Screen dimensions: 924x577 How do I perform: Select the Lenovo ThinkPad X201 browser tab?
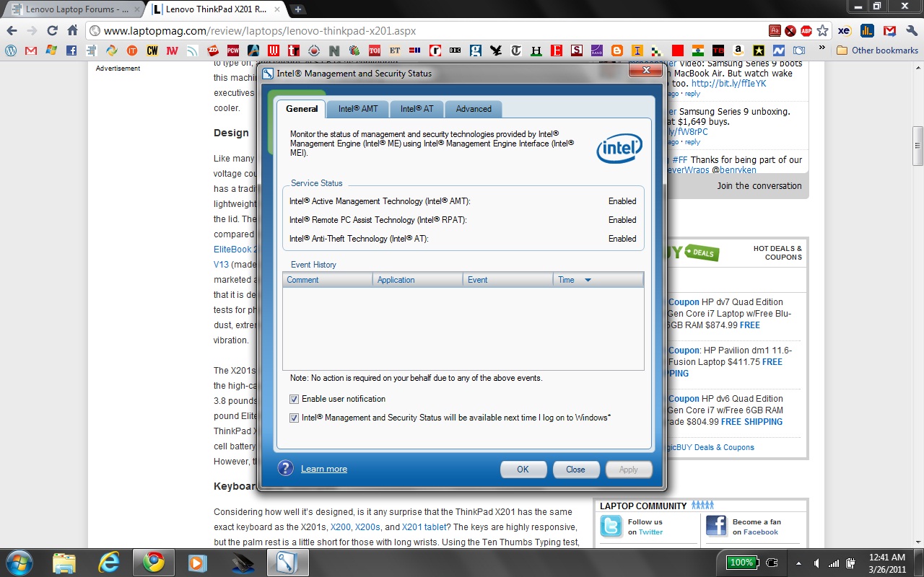pyautogui.click(x=217, y=9)
